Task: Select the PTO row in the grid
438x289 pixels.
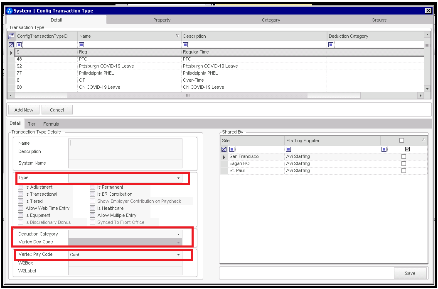Action: pyautogui.click(x=219, y=59)
